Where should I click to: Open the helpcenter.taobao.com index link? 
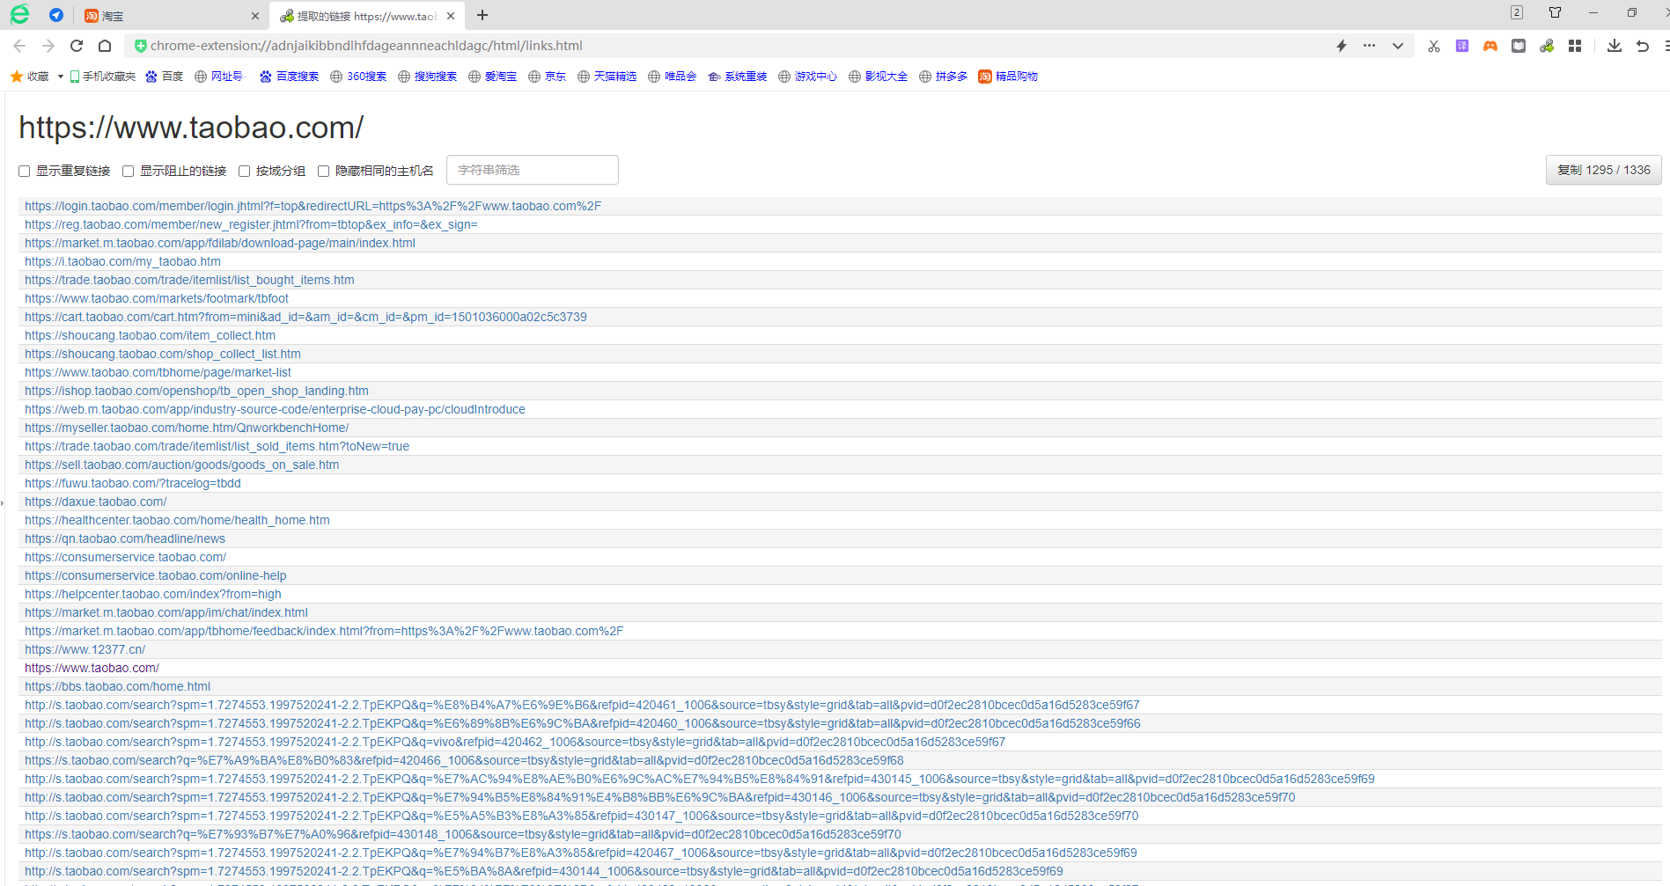[x=153, y=594]
